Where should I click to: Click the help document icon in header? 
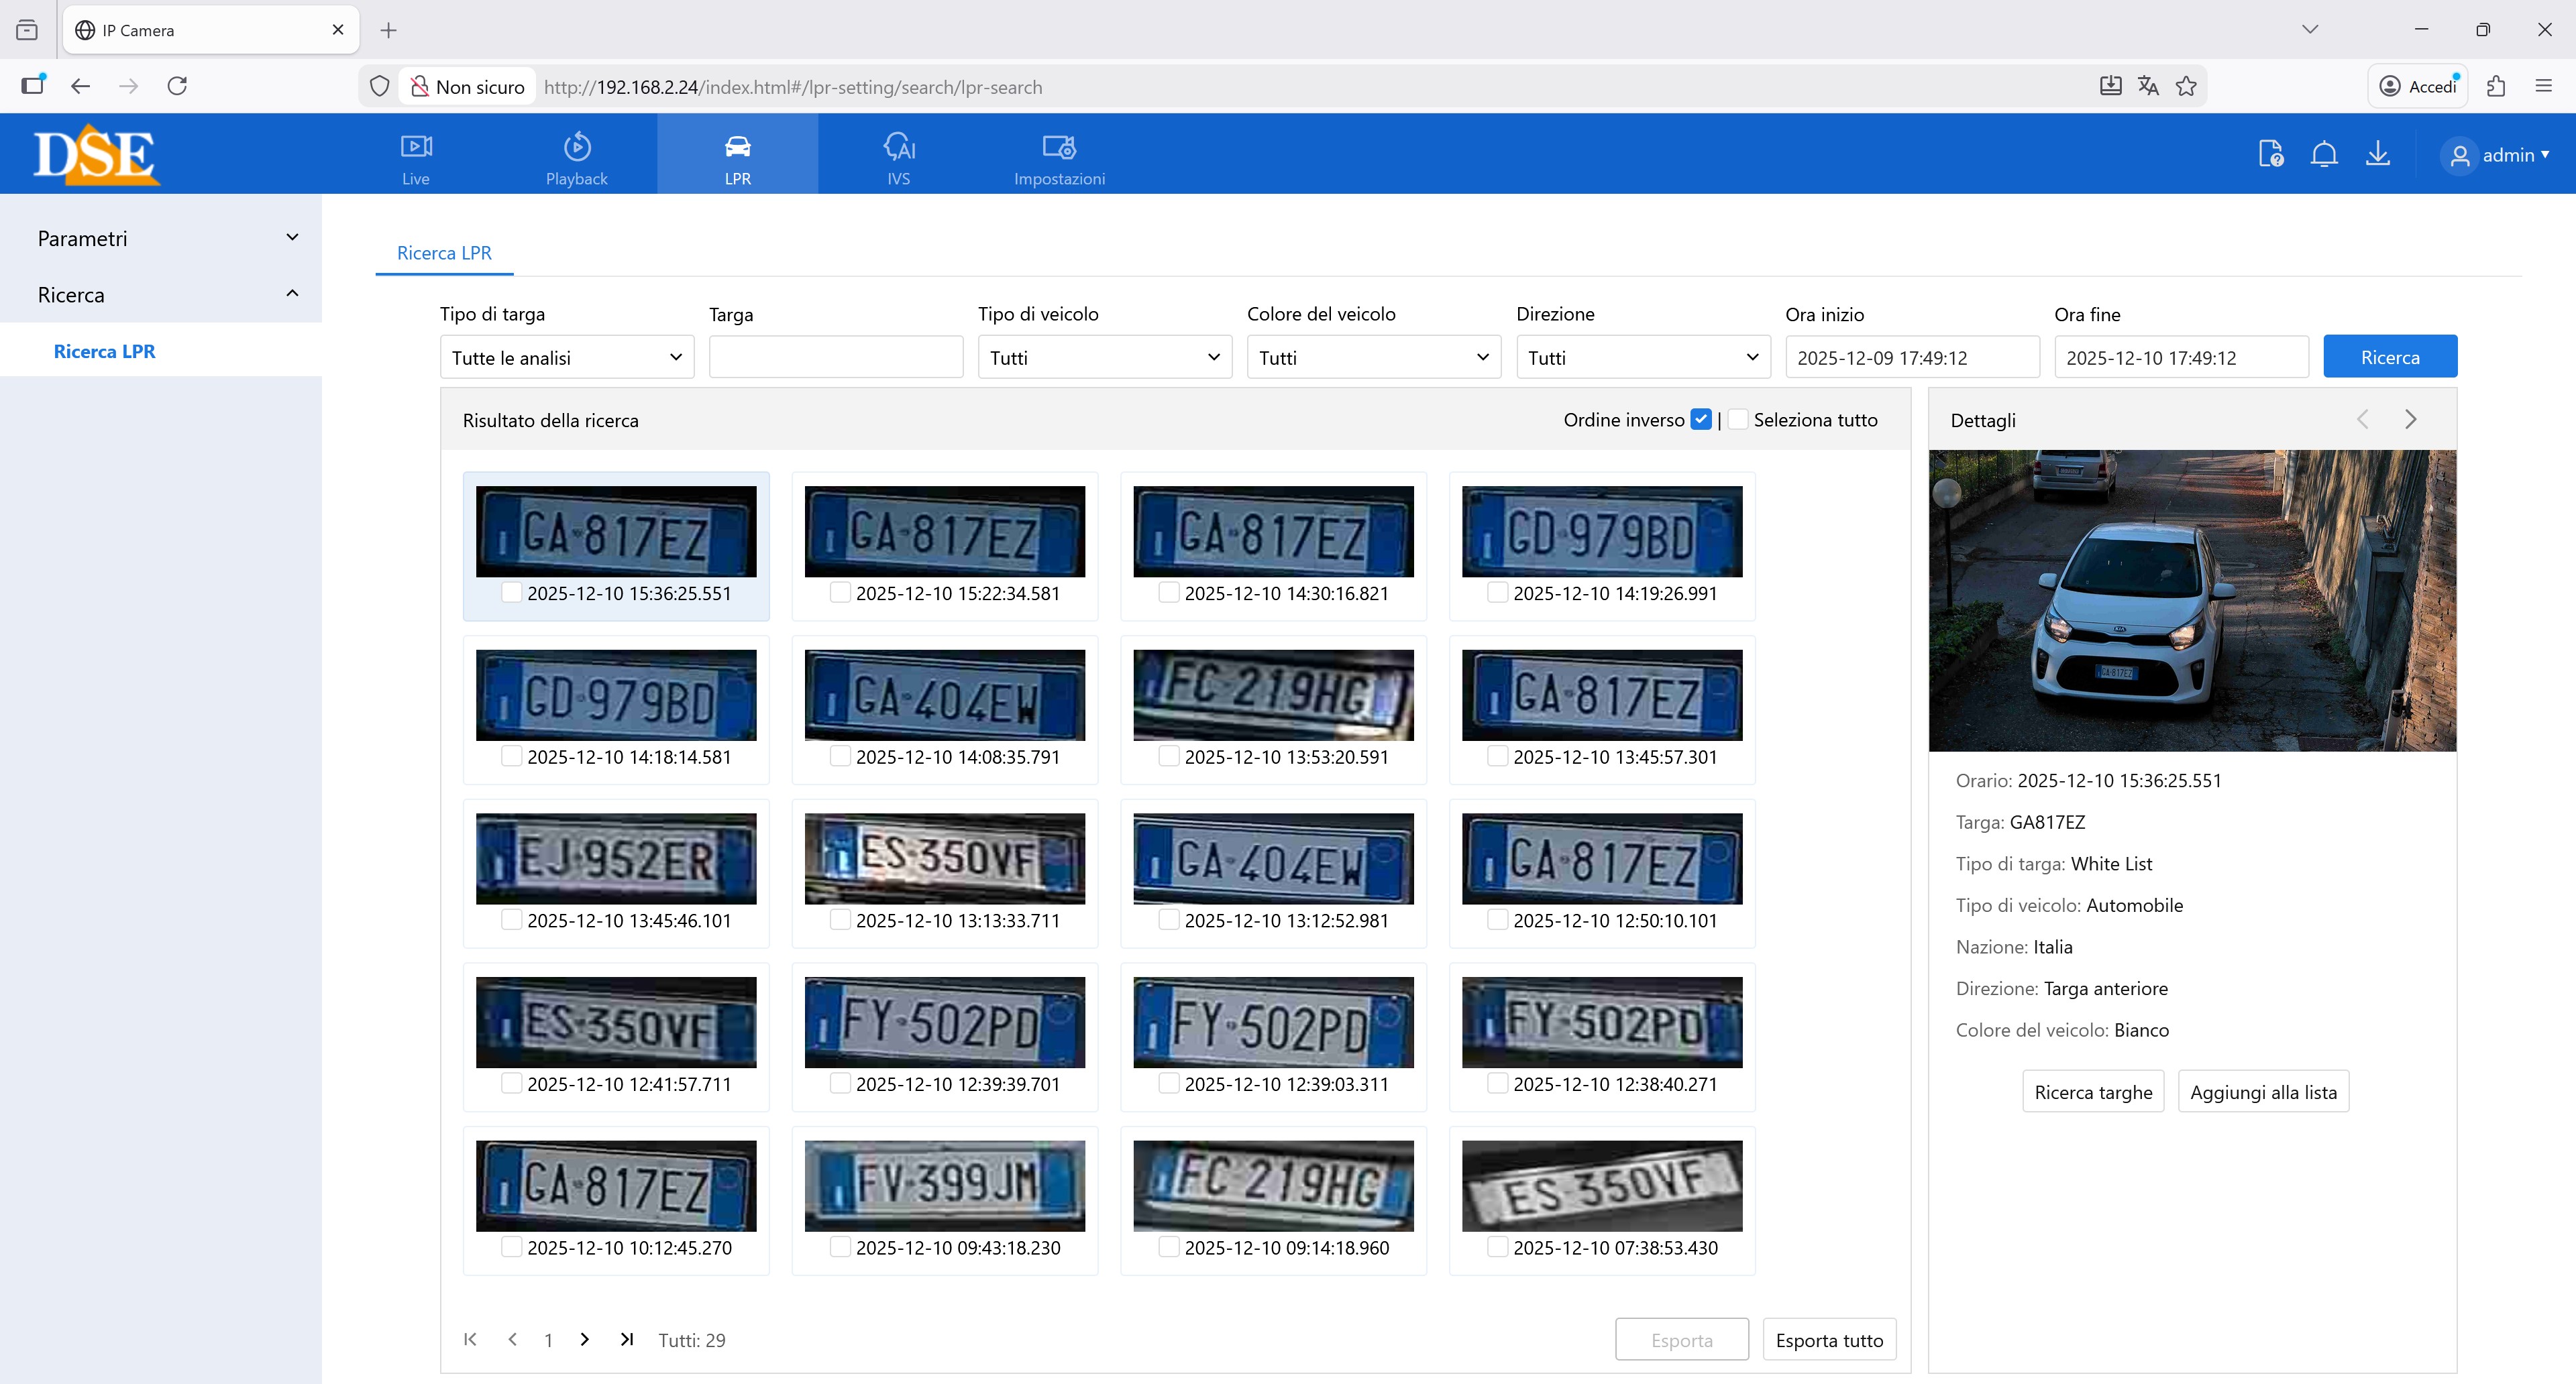(2270, 154)
